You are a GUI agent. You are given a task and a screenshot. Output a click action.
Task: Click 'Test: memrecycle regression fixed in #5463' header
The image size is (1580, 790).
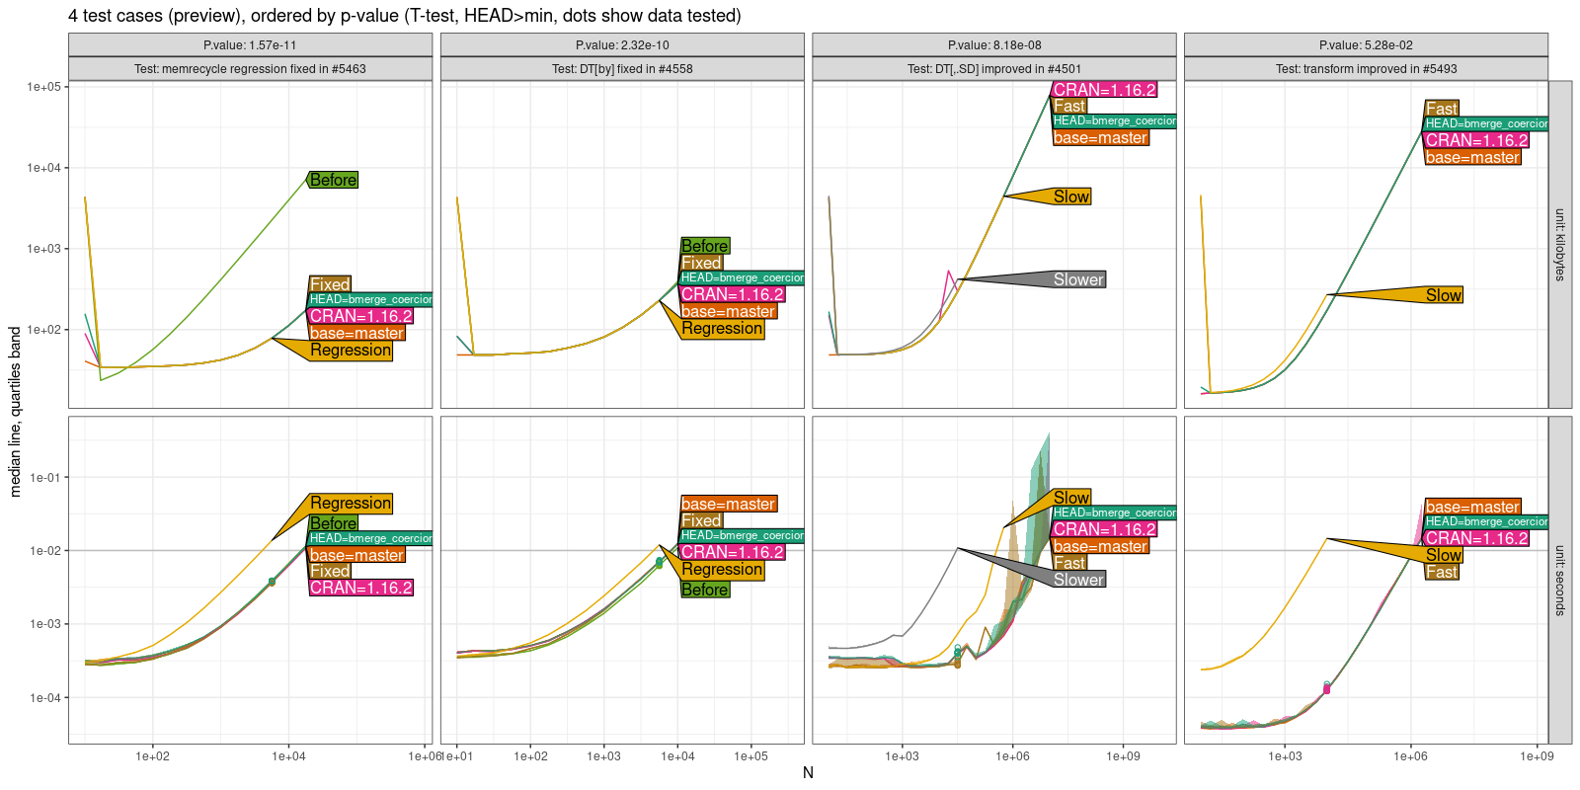click(250, 69)
